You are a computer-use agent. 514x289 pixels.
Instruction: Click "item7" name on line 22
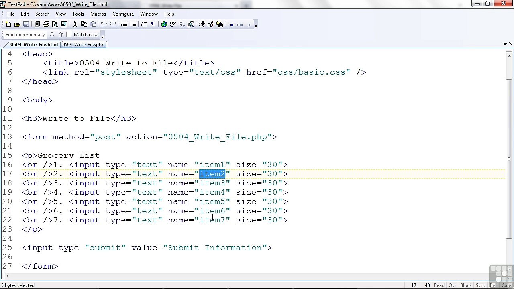tap(212, 220)
